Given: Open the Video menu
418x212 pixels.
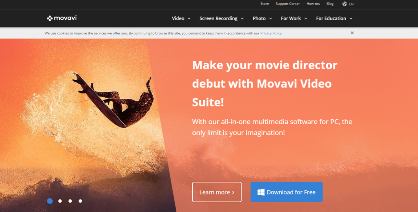Looking at the screenshot, I should (x=178, y=18).
